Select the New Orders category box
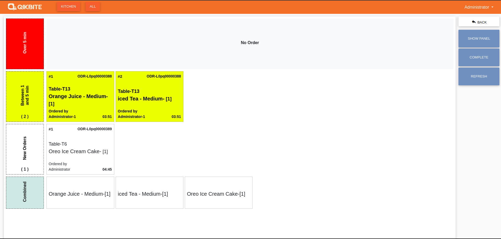The height and width of the screenshot is (239, 501). coord(25,149)
